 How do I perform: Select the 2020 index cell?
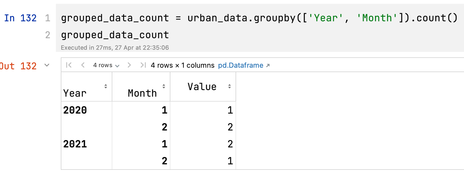[x=75, y=110]
